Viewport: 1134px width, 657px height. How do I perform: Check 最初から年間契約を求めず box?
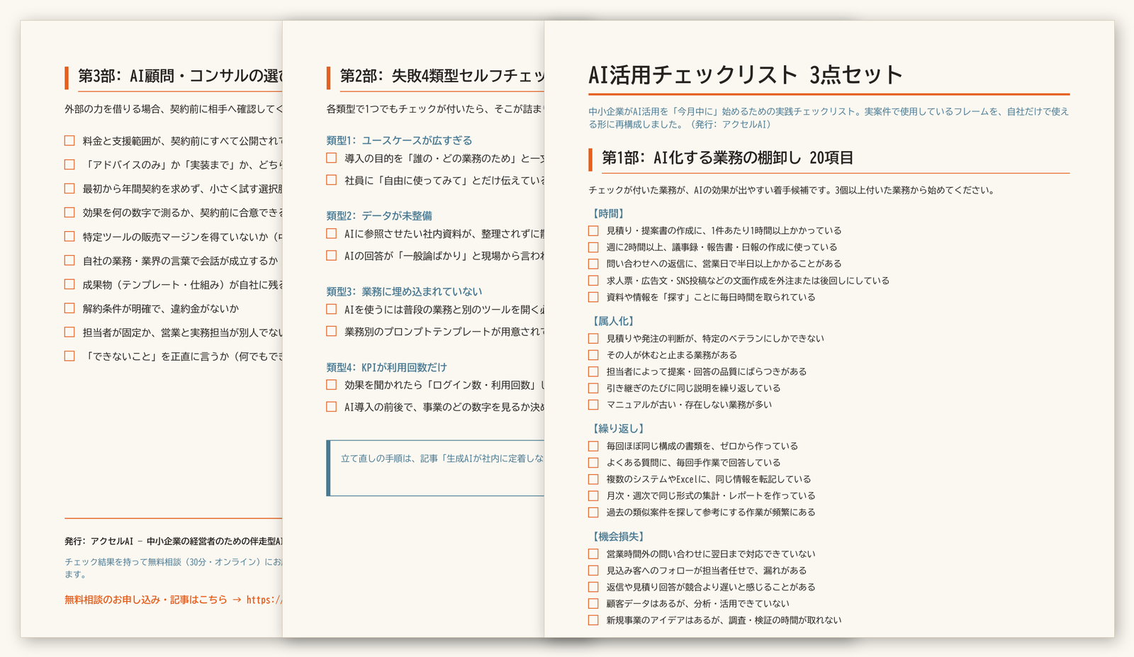69,189
